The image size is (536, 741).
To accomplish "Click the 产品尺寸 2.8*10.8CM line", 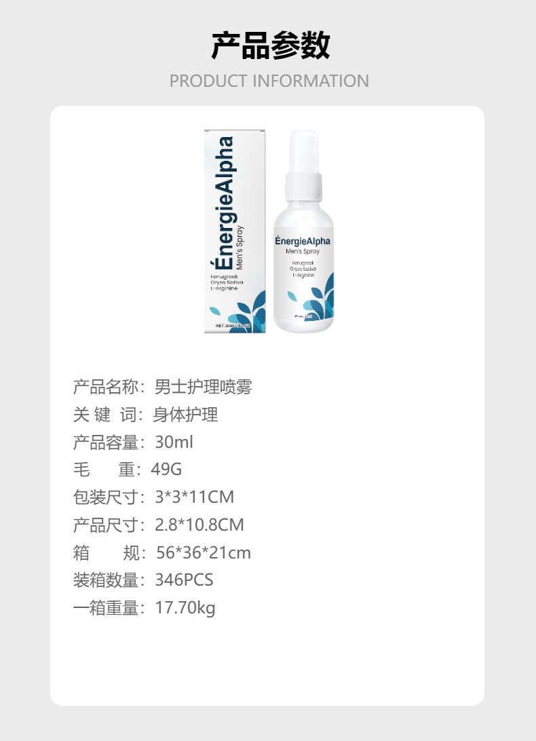I will [x=158, y=525].
